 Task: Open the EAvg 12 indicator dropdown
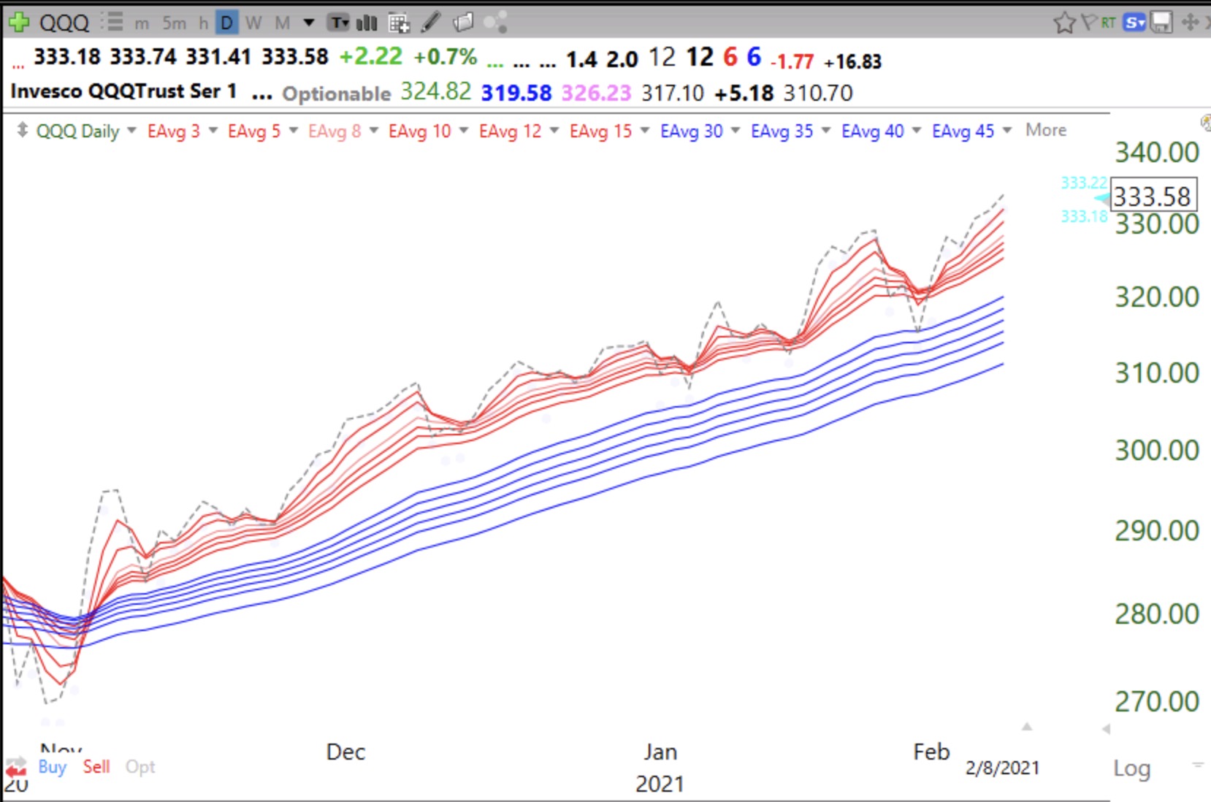[554, 131]
